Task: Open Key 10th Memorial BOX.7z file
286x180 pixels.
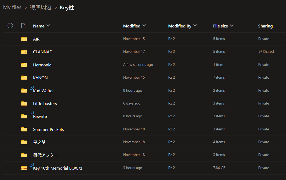Action: [58, 168]
